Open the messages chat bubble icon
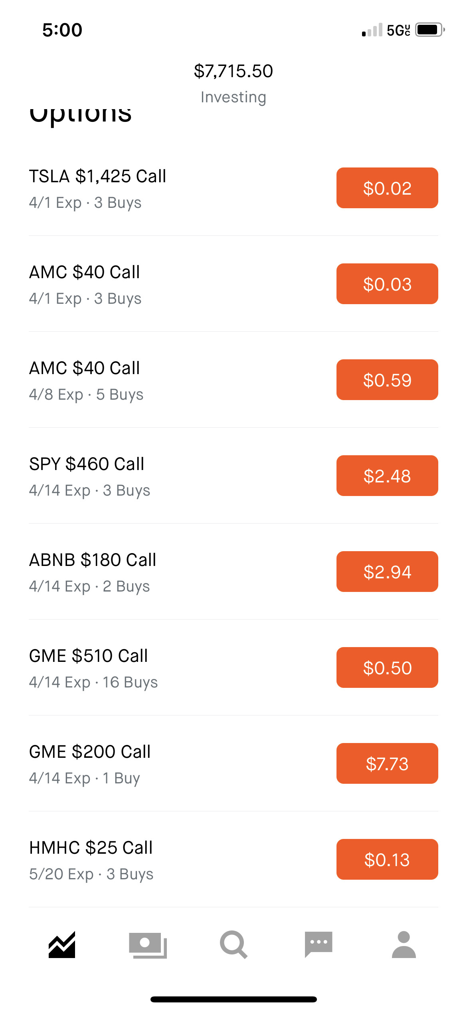Viewport: 467px width, 1012px height. [x=319, y=944]
